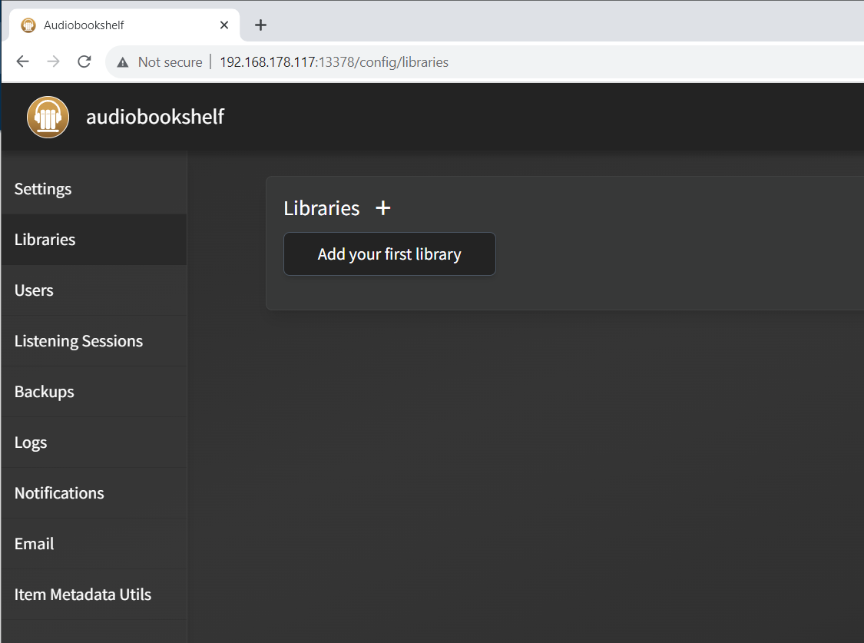864x643 pixels.
Task: Go to the Users page
Action: click(34, 290)
